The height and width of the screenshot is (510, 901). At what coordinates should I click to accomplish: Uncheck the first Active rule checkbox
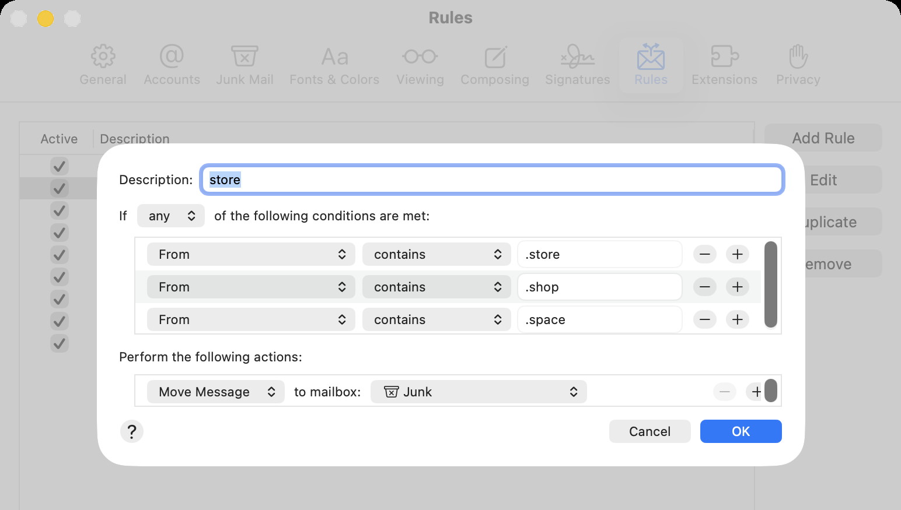click(59, 166)
